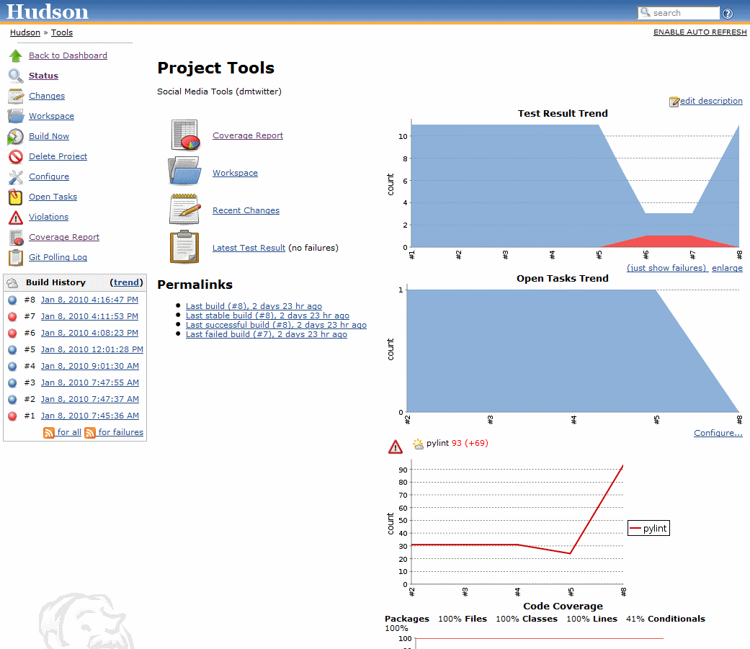This screenshot has height=649, width=750.
Task: Click the edit description link
Action: pos(711,101)
